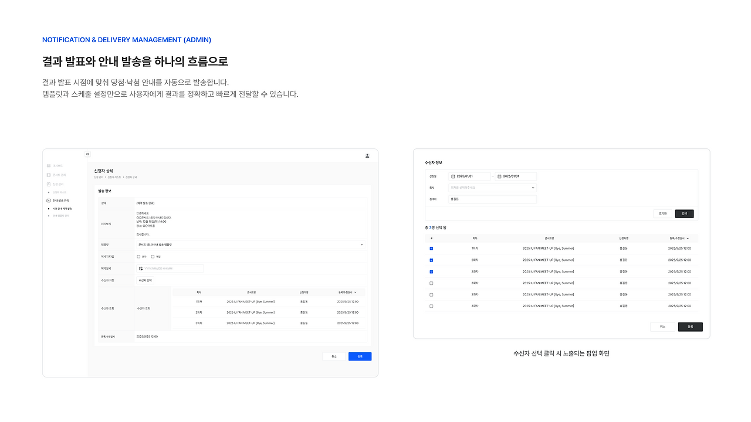Click the blue 등록 button
The width and height of the screenshot is (751, 422).
[360, 356]
